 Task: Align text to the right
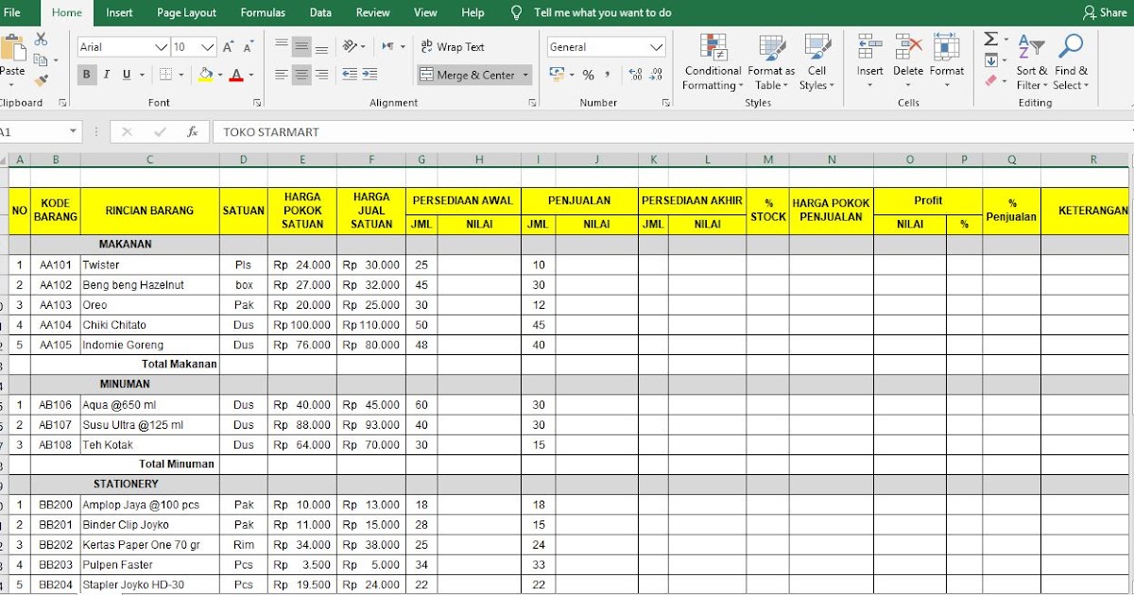tap(322, 75)
